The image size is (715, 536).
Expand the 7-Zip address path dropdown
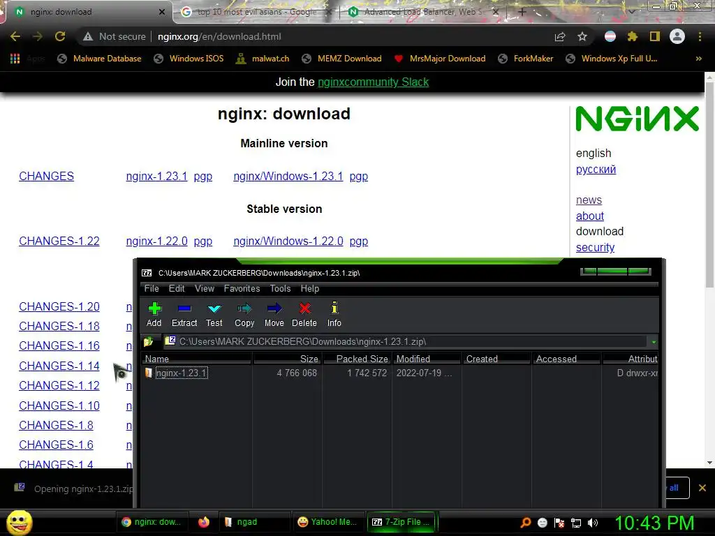[x=654, y=342]
